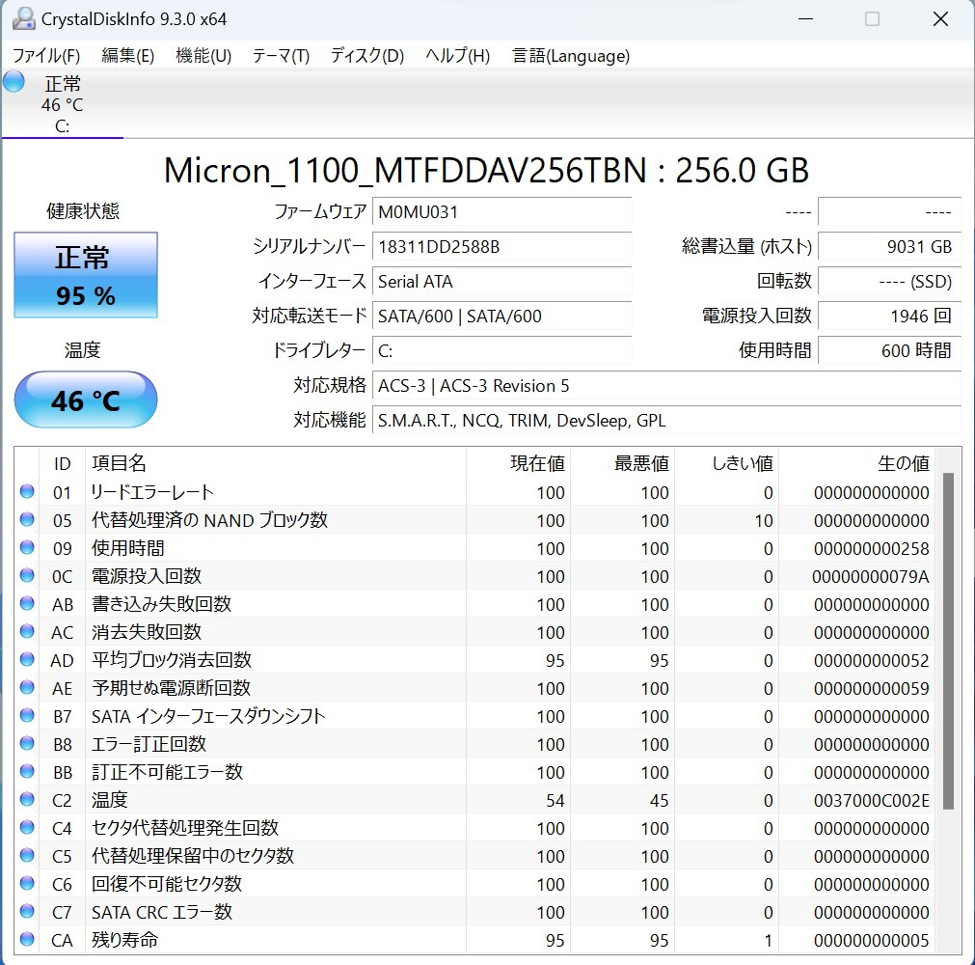Open the 編集(E) menu

(x=127, y=56)
